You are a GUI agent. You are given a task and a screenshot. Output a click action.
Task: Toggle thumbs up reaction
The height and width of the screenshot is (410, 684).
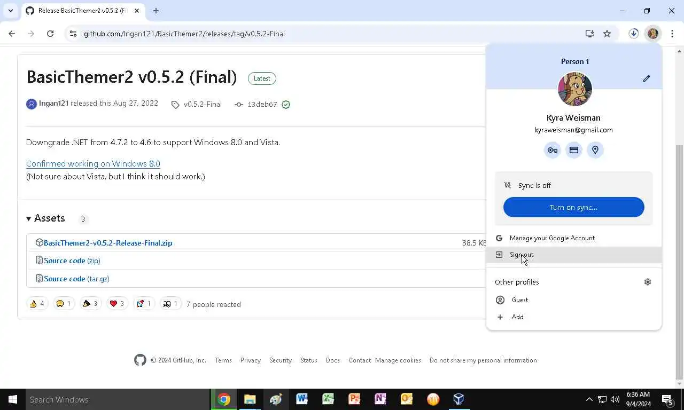coord(37,304)
